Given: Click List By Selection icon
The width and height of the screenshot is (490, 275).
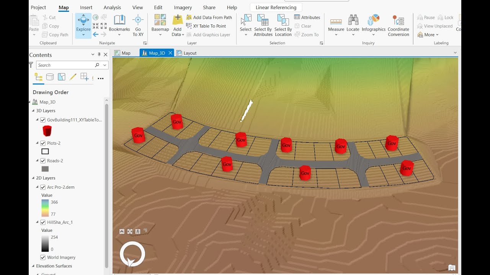Looking at the screenshot, I should (x=61, y=77).
